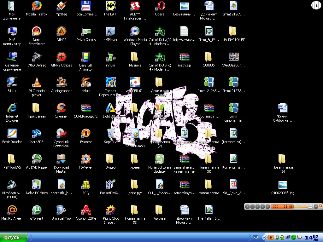Open the Музыка folder

click(x=135, y=60)
